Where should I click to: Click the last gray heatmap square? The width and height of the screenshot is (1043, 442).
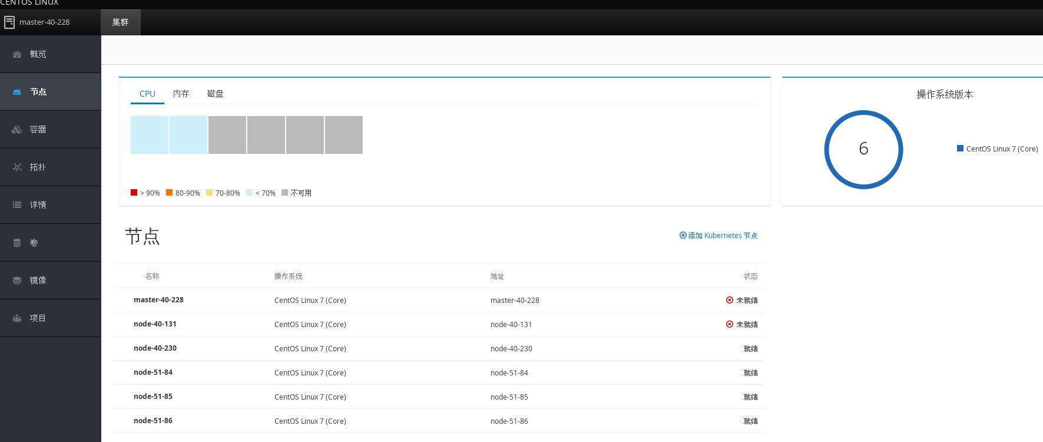(x=344, y=135)
